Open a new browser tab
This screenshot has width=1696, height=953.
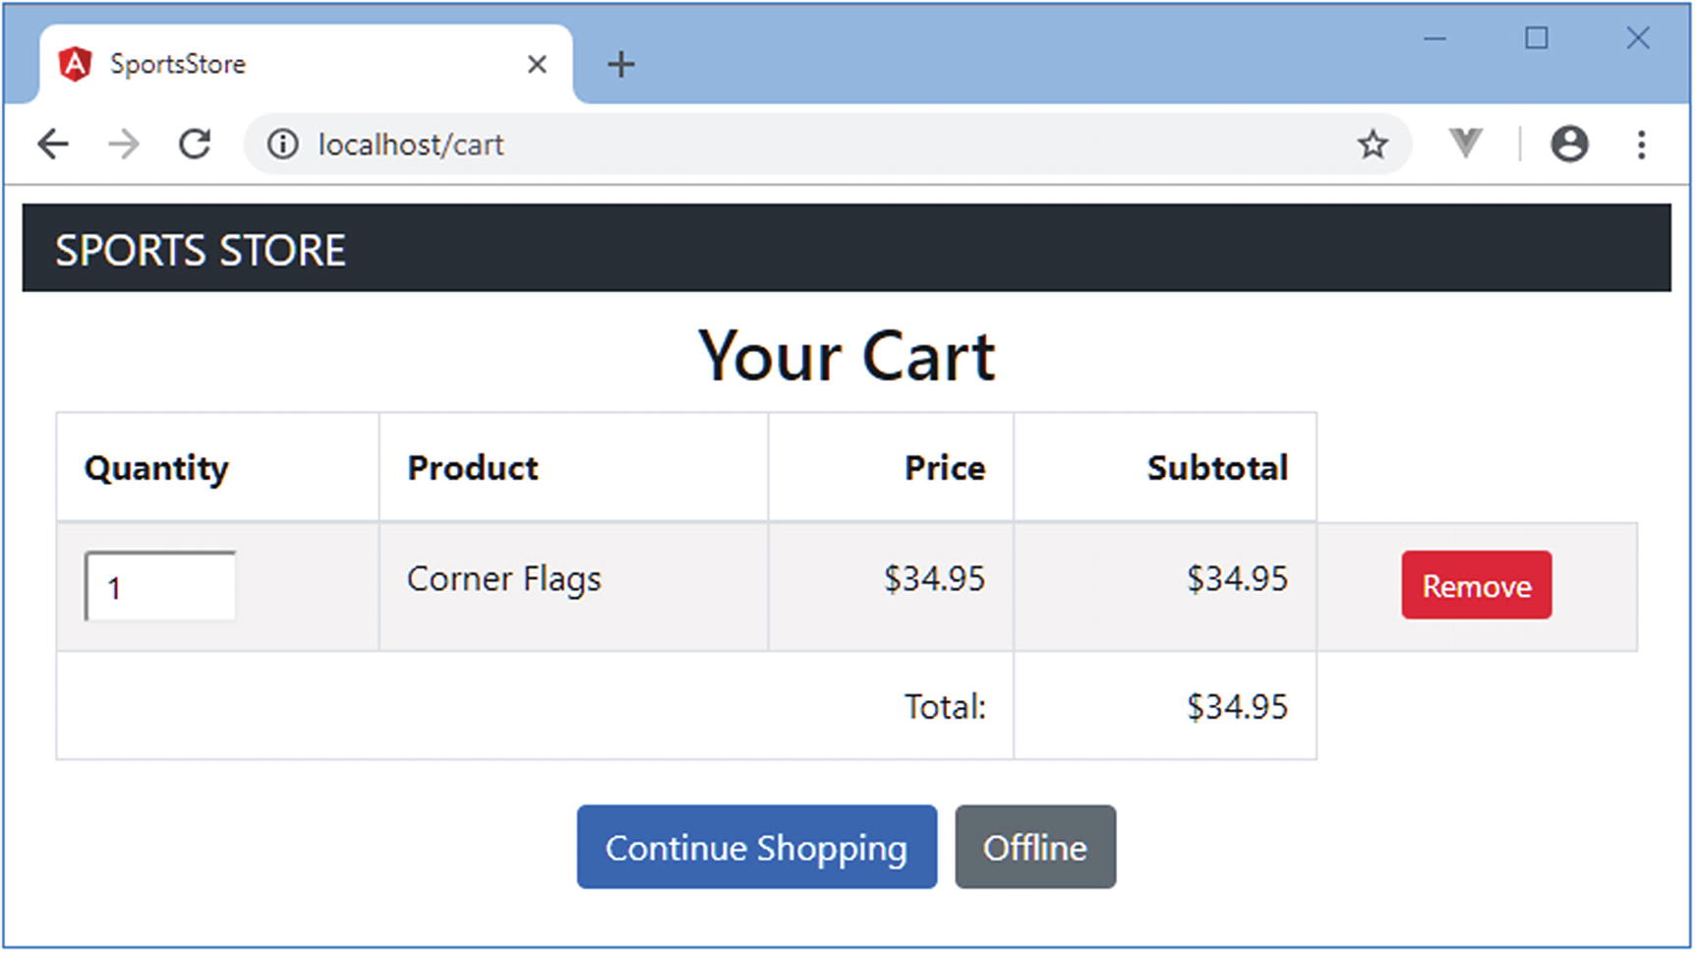click(x=620, y=65)
